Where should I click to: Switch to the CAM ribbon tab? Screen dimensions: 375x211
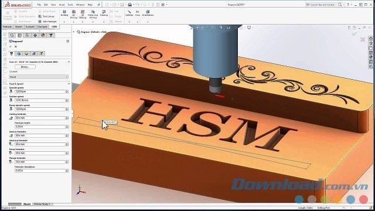click(x=54, y=27)
